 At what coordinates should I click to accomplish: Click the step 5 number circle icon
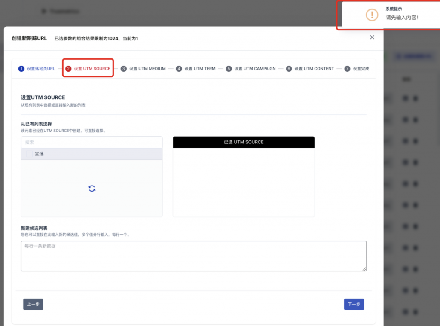(x=229, y=69)
